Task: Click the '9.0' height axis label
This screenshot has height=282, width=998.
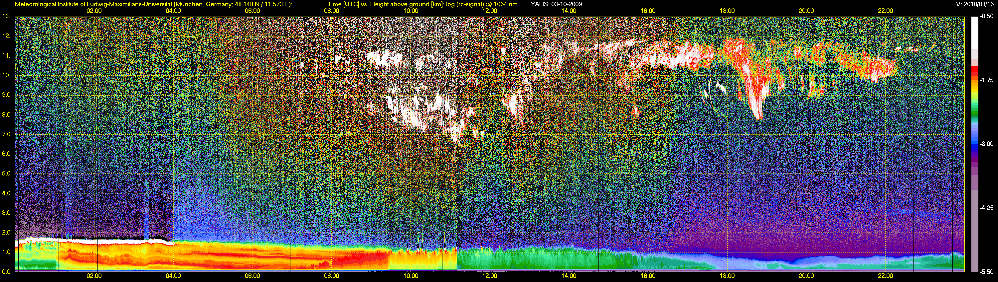Action: (x=6, y=95)
